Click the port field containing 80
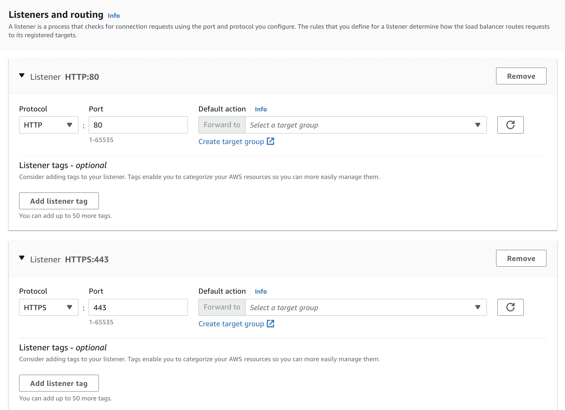565x410 pixels. point(138,125)
